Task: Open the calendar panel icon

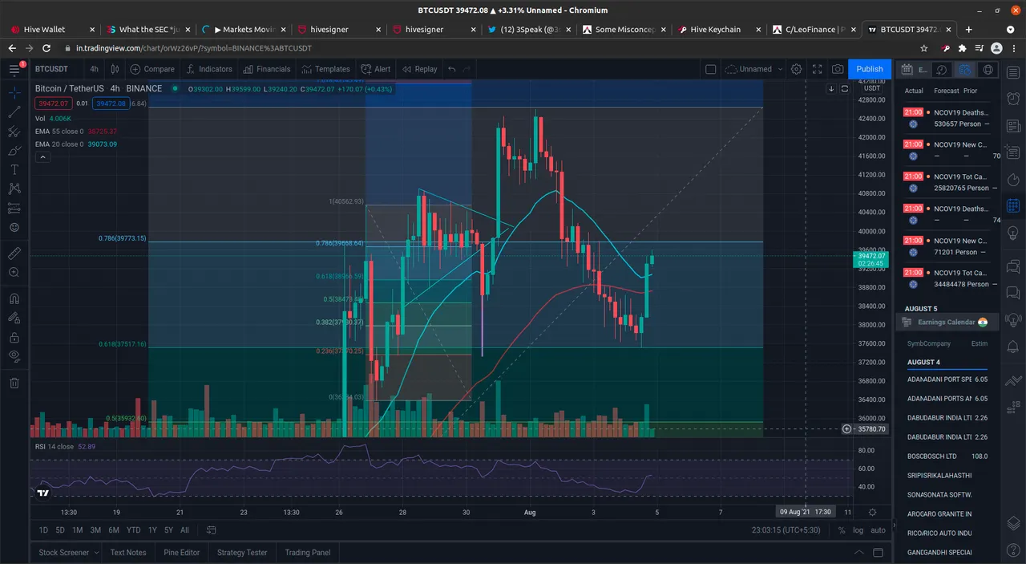Action: click(x=1013, y=205)
